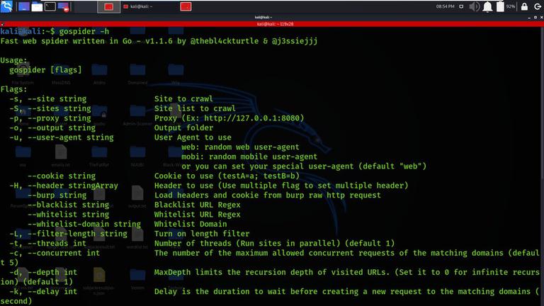The width and height of the screenshot is (544, 306).
Task: Close the terminal window
Action: pos(542,17)
